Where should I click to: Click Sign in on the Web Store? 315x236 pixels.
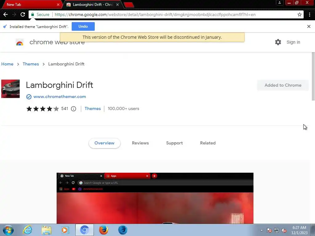pos(293,42)
